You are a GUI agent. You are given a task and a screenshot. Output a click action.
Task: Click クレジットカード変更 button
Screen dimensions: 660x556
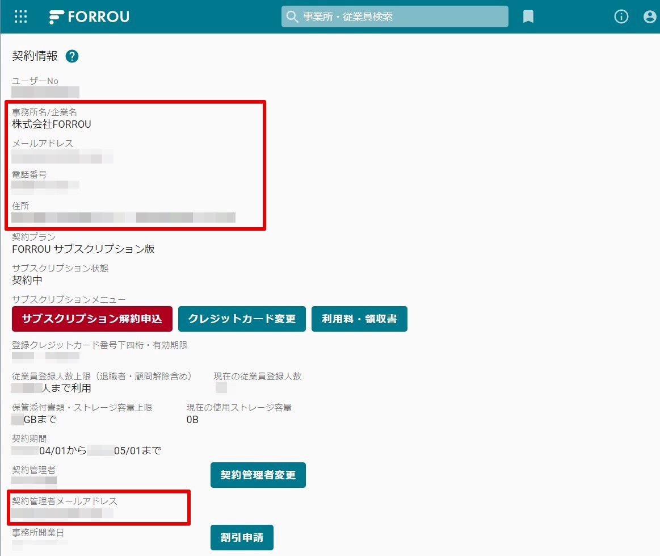coord(242,319)
